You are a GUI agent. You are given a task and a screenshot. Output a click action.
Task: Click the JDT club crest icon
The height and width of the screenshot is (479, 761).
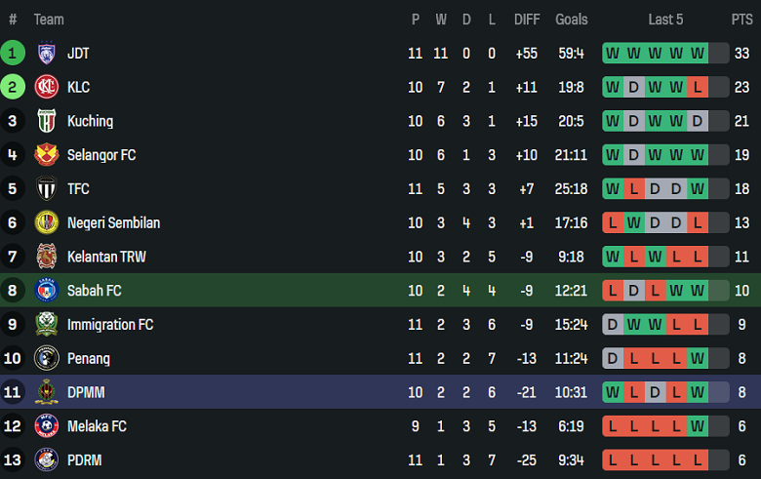tap(47, 54)
